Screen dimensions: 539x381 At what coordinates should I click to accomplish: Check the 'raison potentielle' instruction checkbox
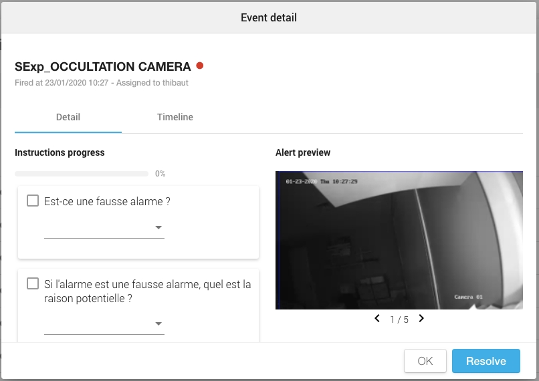point(33,283)
